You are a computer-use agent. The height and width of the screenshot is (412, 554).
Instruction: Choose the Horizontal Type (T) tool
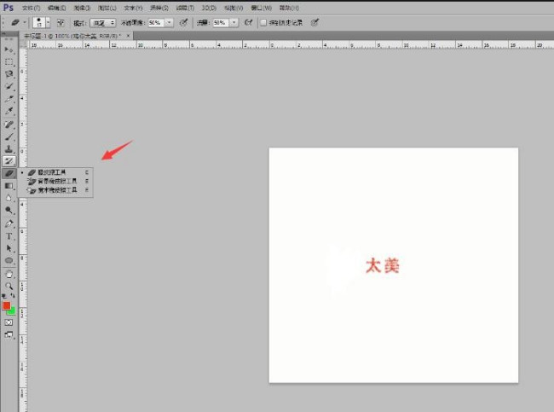9,235
